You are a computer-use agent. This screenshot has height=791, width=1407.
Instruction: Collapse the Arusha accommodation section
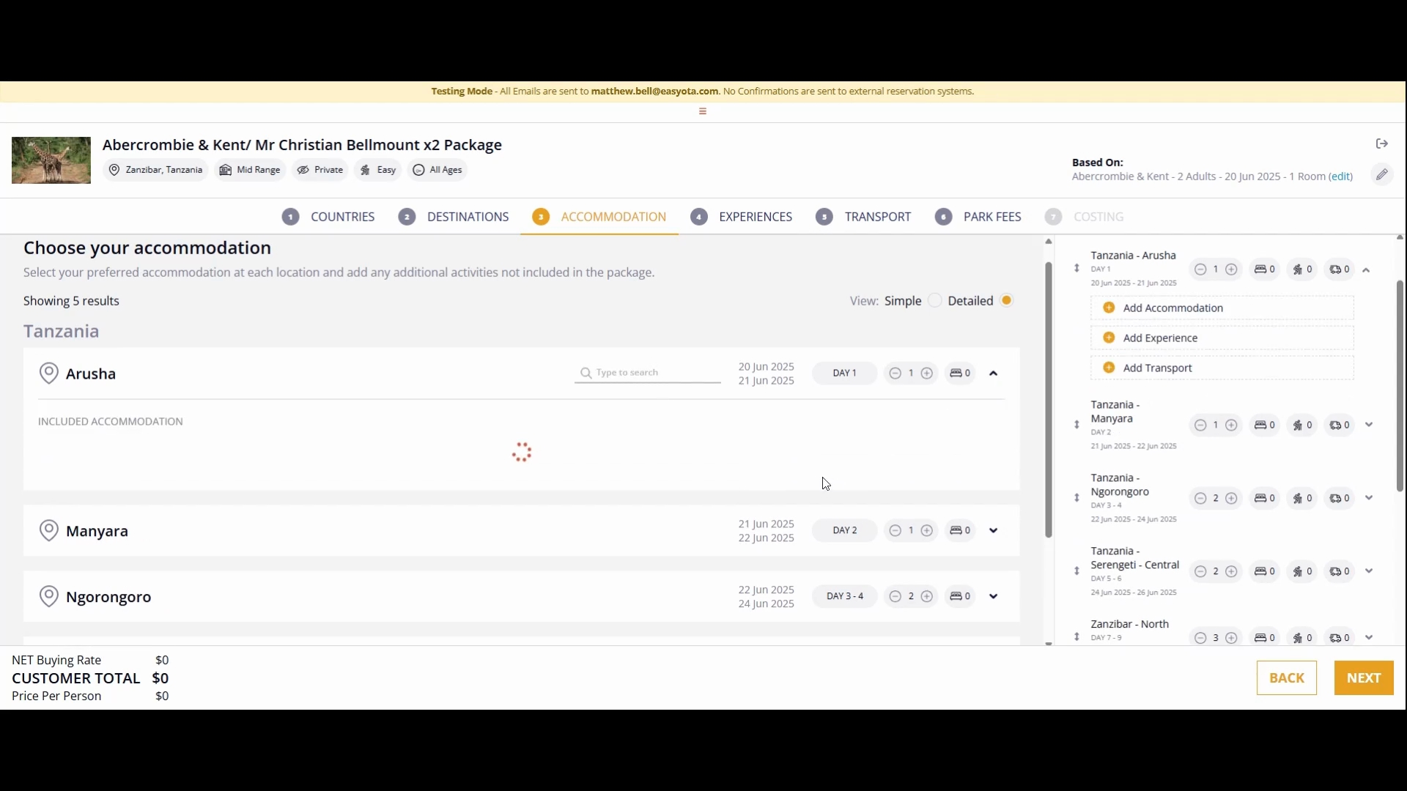994,374
